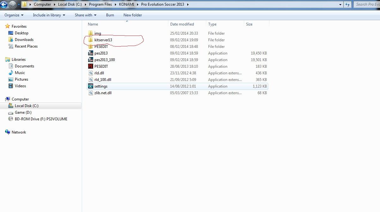380x212 pixels.
Task: Click the Network icon in navigation pane
Action: 8,132
